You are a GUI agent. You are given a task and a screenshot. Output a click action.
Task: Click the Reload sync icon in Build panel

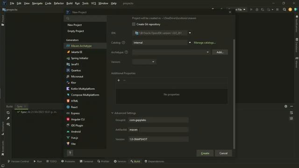click(8, 112)
